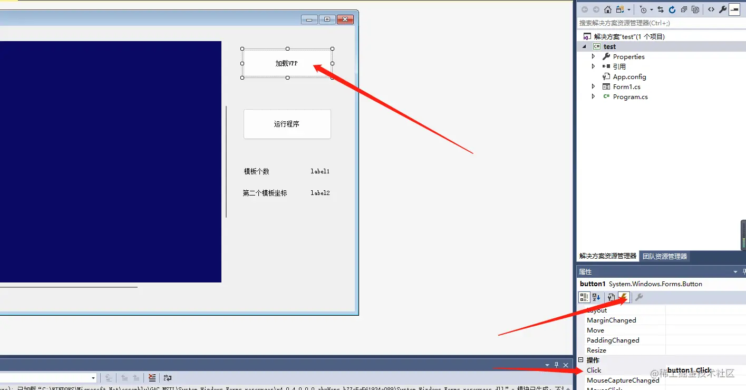Toggle word wrap in output pane
The width and height of the screenshot is (746, 390).
tap(168, 378)
